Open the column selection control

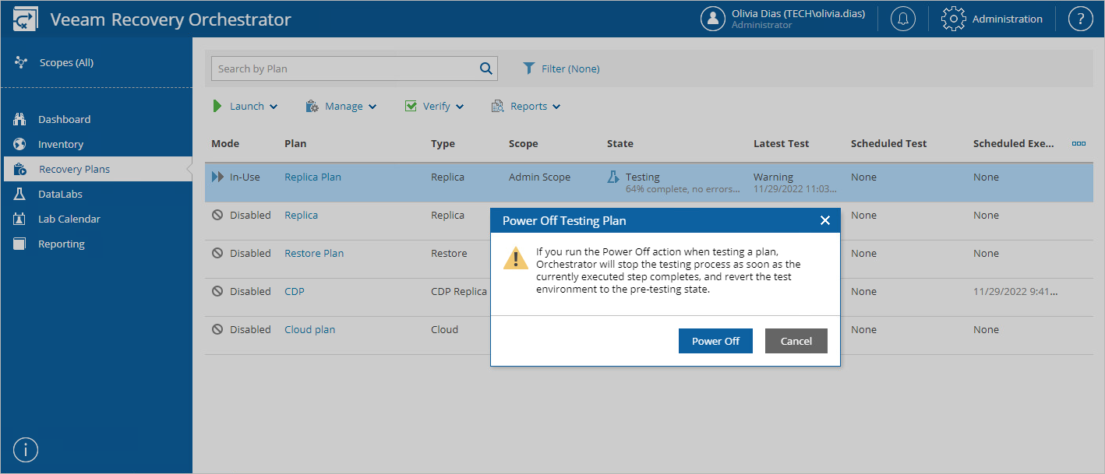(x=1079, y=143)
